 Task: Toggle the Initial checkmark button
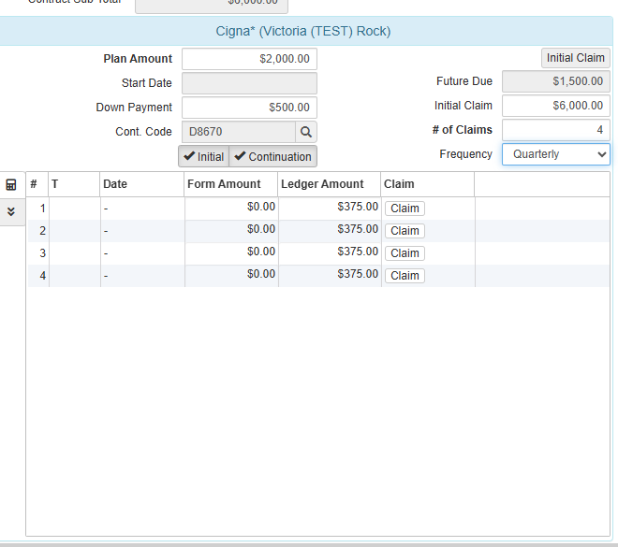click(x=204, y=157)
